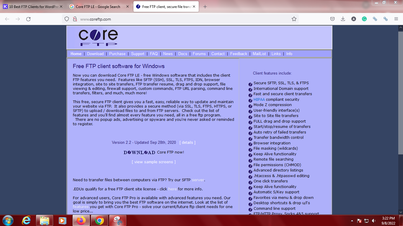Viewport: 403px width, 226px height.
Task: Click the browser forward arrow
Action: (18, 19)
